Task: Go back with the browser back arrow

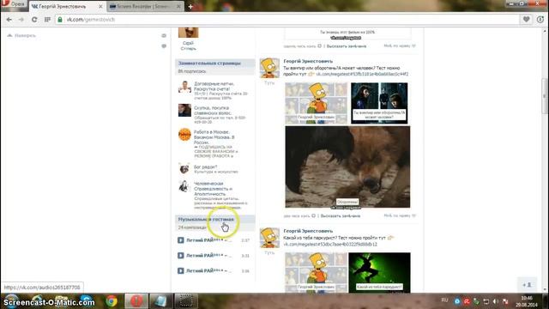Action: tap(9, 20)
